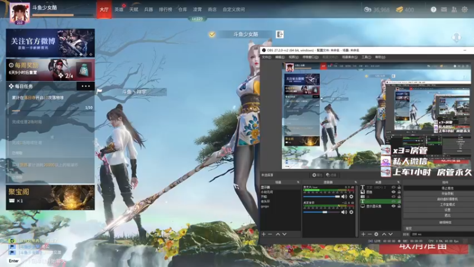
Task: Click the silver coin currency icon
Action: [367, 9]
